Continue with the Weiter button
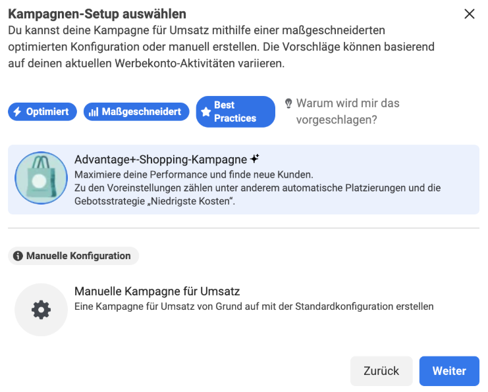The image size is (488, 392). 449,371
